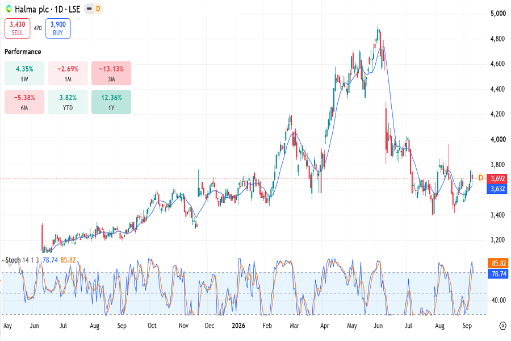This screenshot has height=341, width=511.
Task: Click the 4,000 price axis label
Action: click(498, 139)
